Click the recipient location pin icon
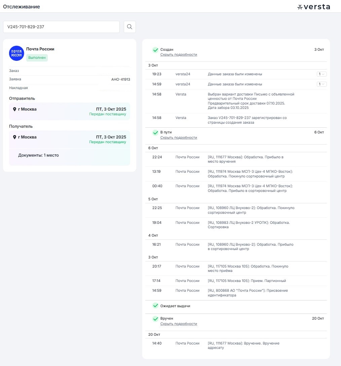 click(x=14, y=137)
